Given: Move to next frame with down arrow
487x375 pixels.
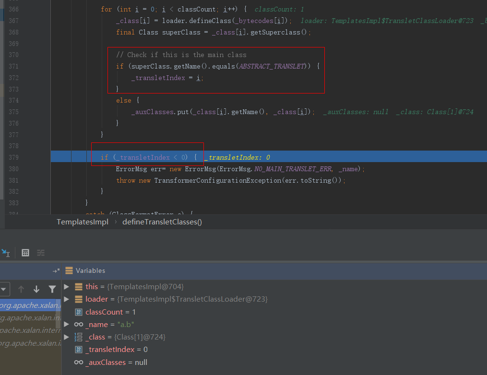Looking at the screenshot, I should tap(36, 289).
